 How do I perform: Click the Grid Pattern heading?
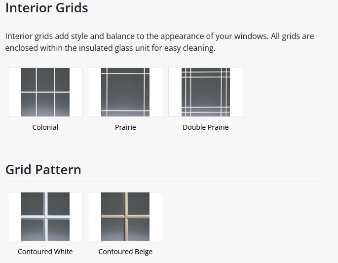click(x=43, y=170)
